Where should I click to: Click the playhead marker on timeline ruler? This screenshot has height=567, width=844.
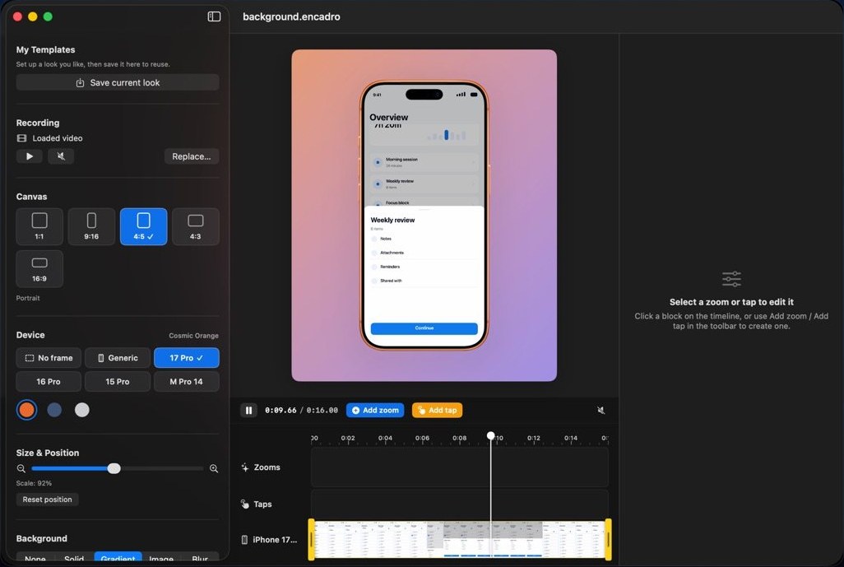(491, 435)
